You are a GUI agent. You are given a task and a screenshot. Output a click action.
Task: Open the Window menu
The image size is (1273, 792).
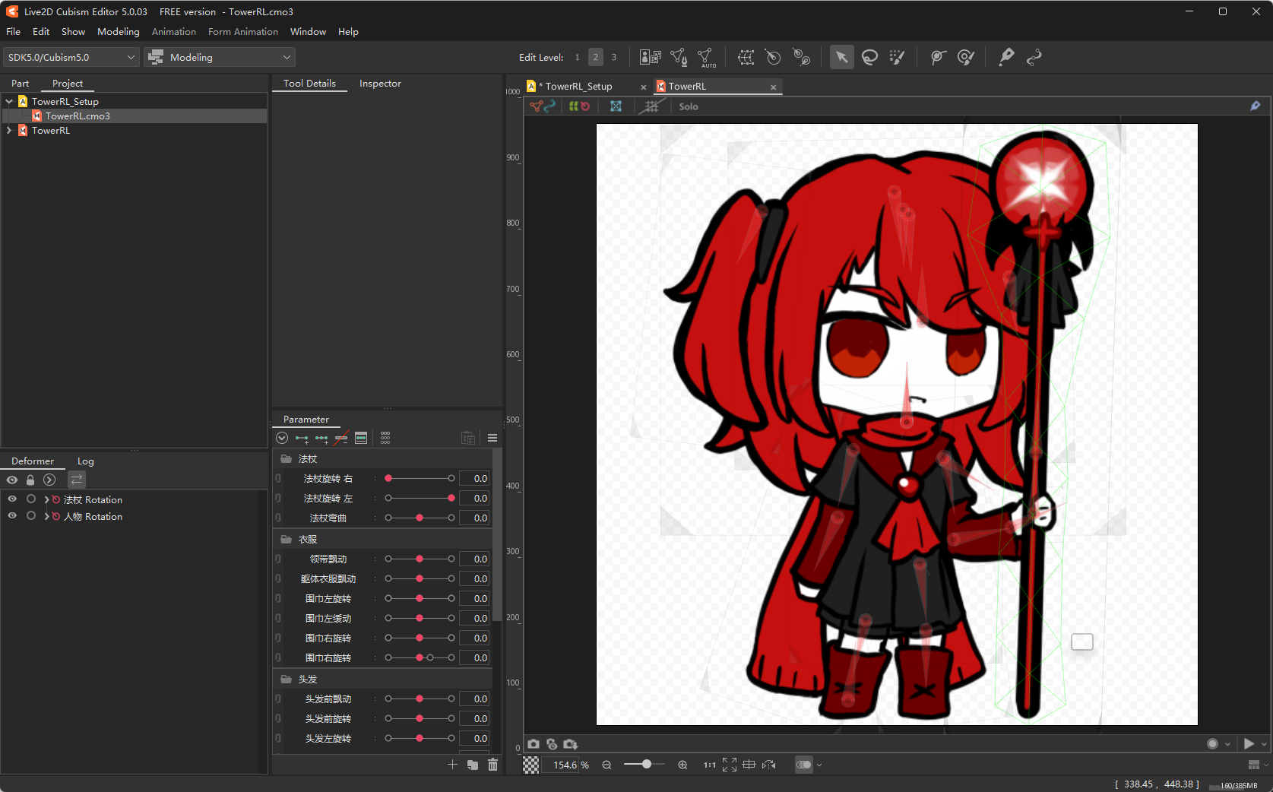(x=308, y=32)
